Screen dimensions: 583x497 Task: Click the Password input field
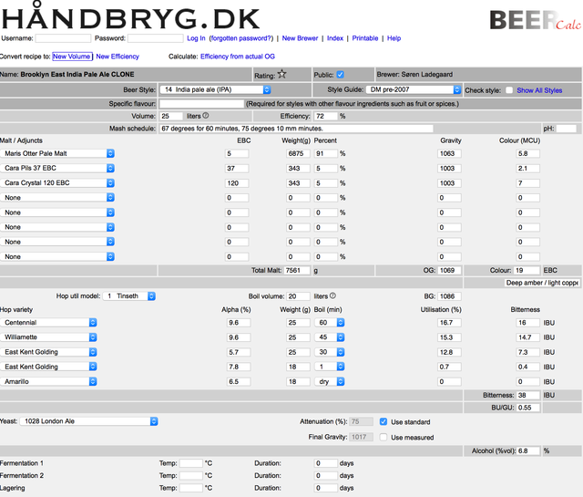coord(156,38)
